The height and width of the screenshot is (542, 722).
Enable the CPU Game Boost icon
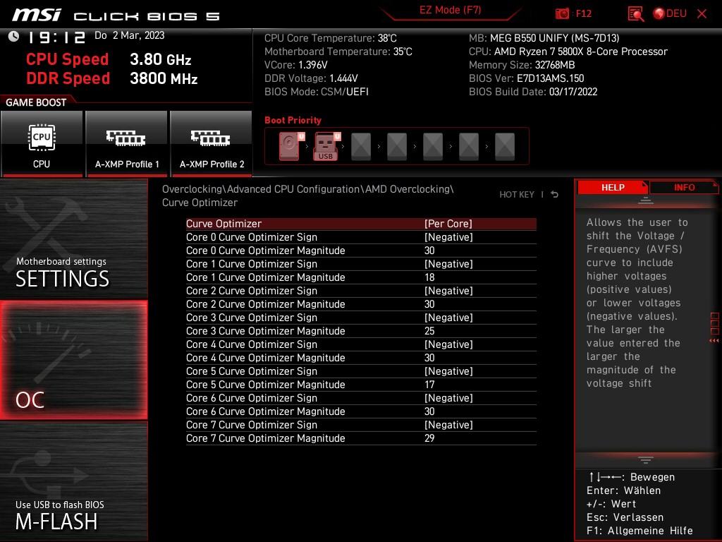click(42, 144)
